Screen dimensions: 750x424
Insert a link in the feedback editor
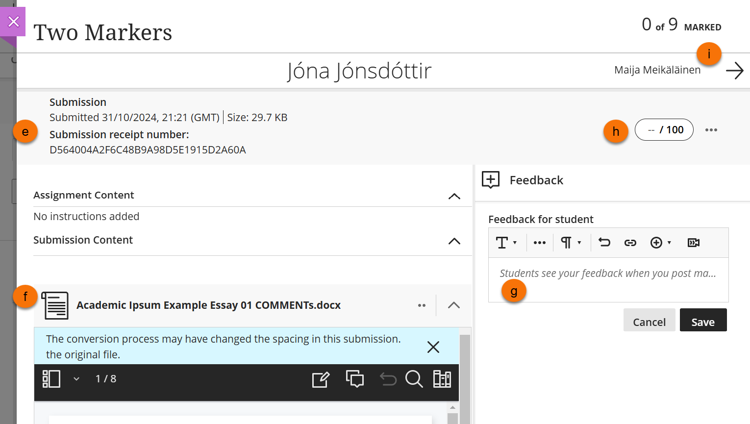630,242
